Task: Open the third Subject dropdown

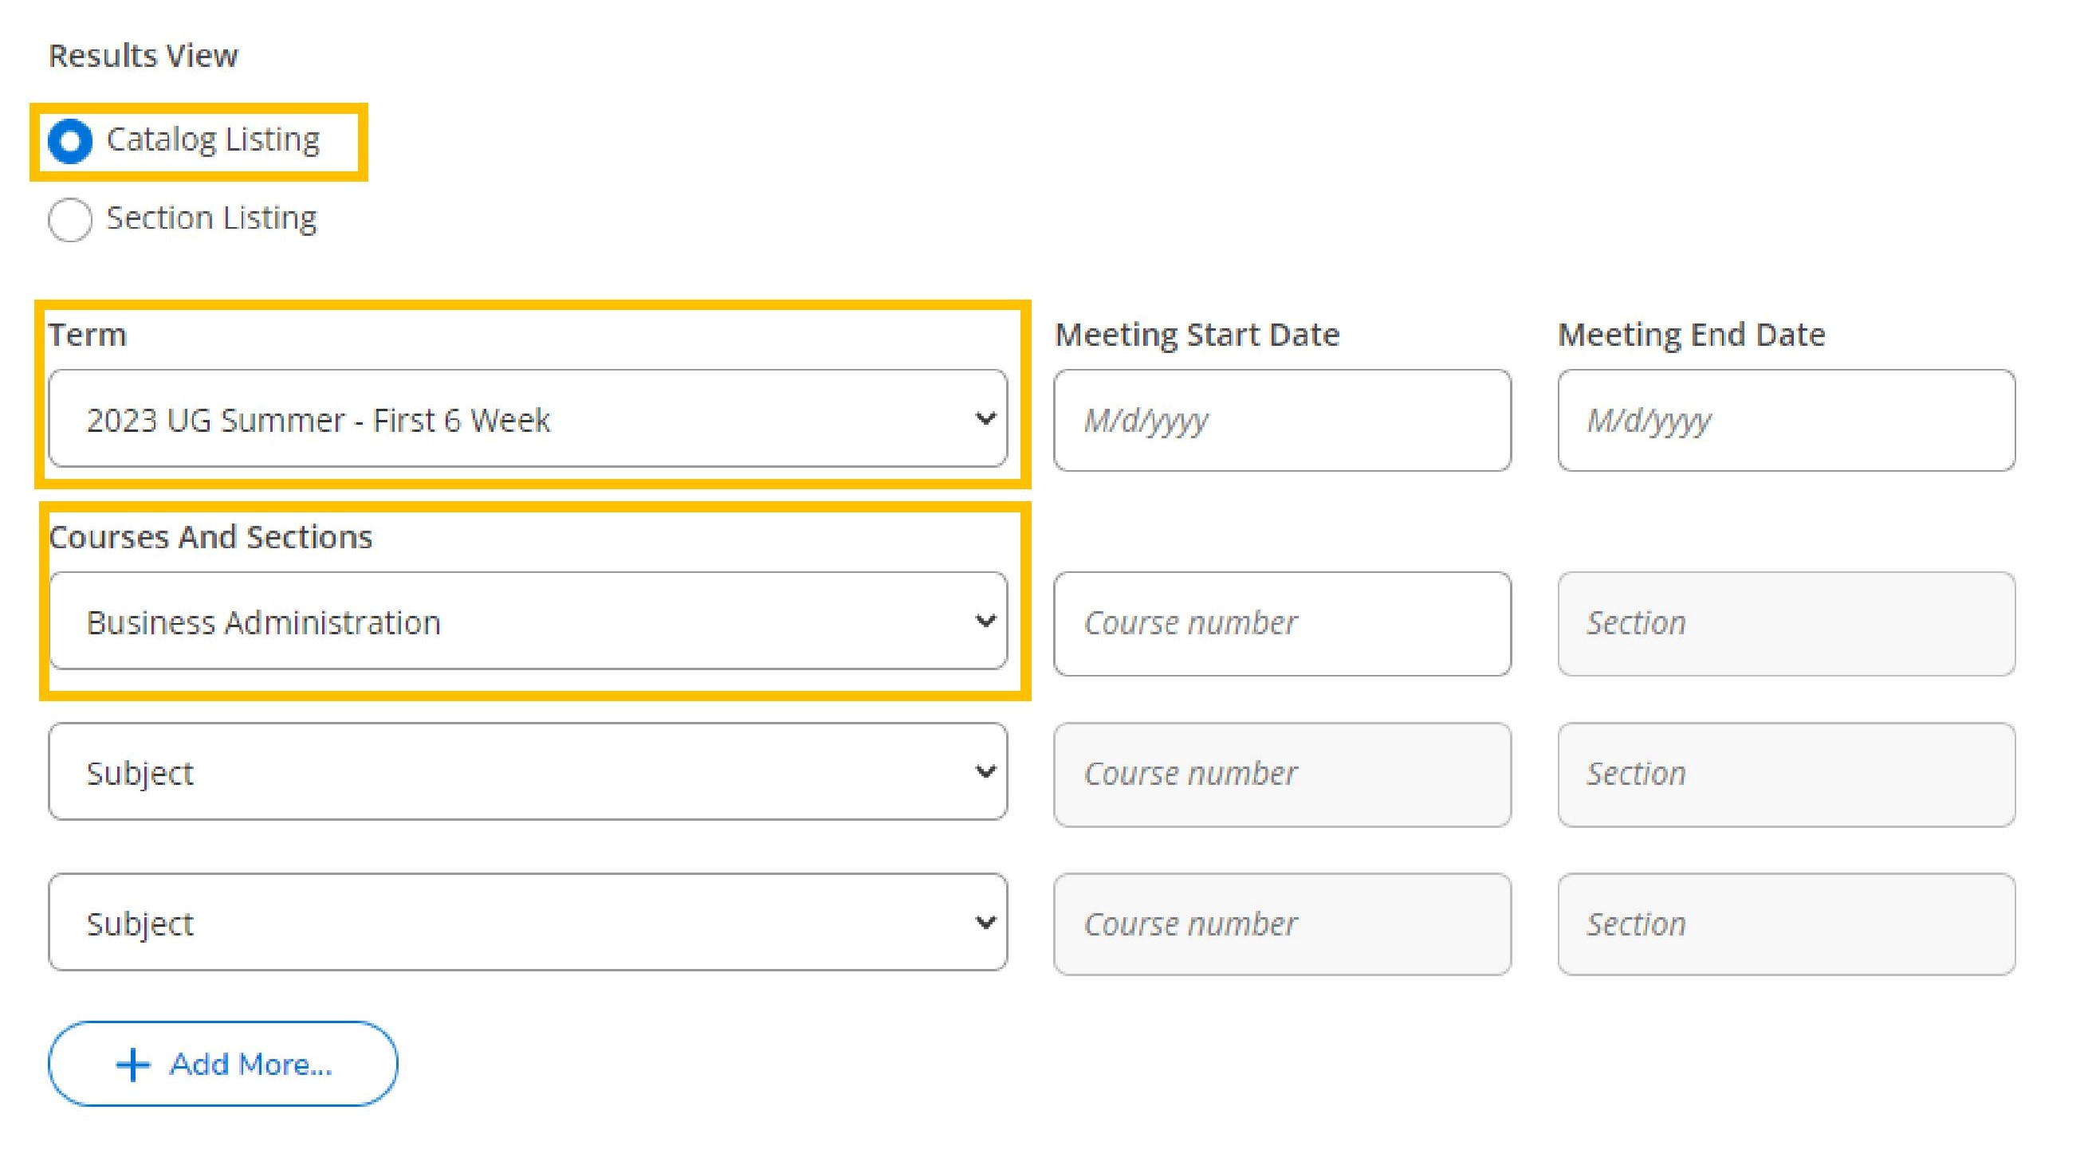Action: tap(526, 922)
